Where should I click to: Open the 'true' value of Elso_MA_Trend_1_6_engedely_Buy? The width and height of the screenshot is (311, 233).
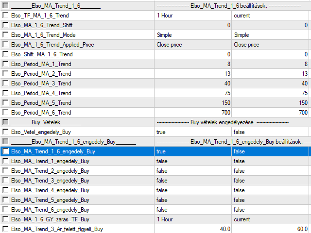(x=193, y=151)
